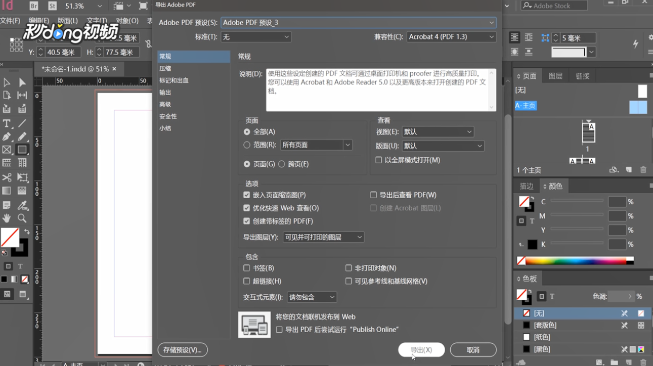Select the Direct Selection tool
This screenshot has width=653, height=366.
[22, 82]
